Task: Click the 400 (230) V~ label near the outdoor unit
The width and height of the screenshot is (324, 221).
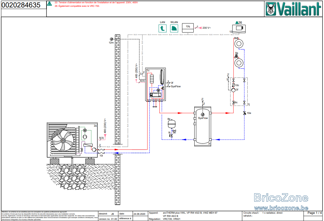Action: [x=105, y=126]
